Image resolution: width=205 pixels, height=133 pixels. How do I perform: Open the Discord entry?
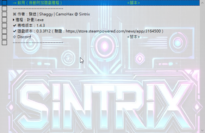coord(24,37)
